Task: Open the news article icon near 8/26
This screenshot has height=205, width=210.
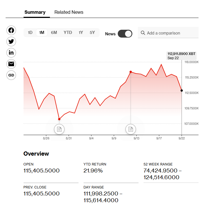Action: click(59, 129)
